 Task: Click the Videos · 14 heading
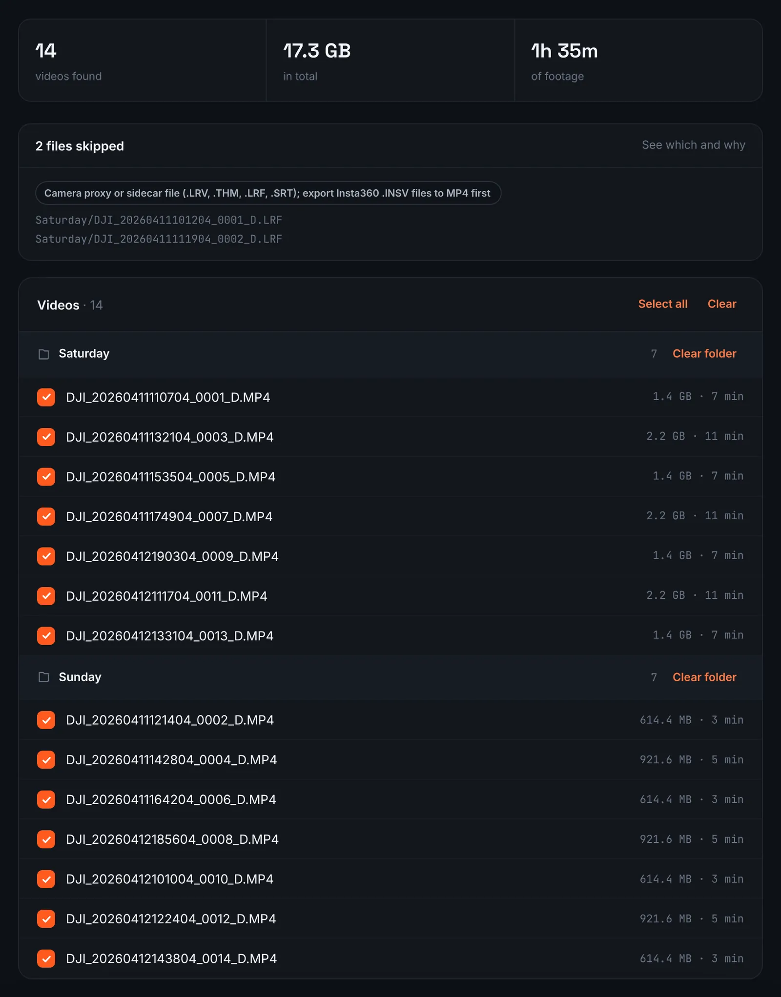70,305
